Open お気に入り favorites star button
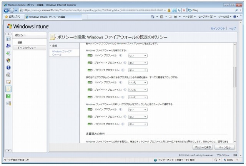 [x=13, y=17]
